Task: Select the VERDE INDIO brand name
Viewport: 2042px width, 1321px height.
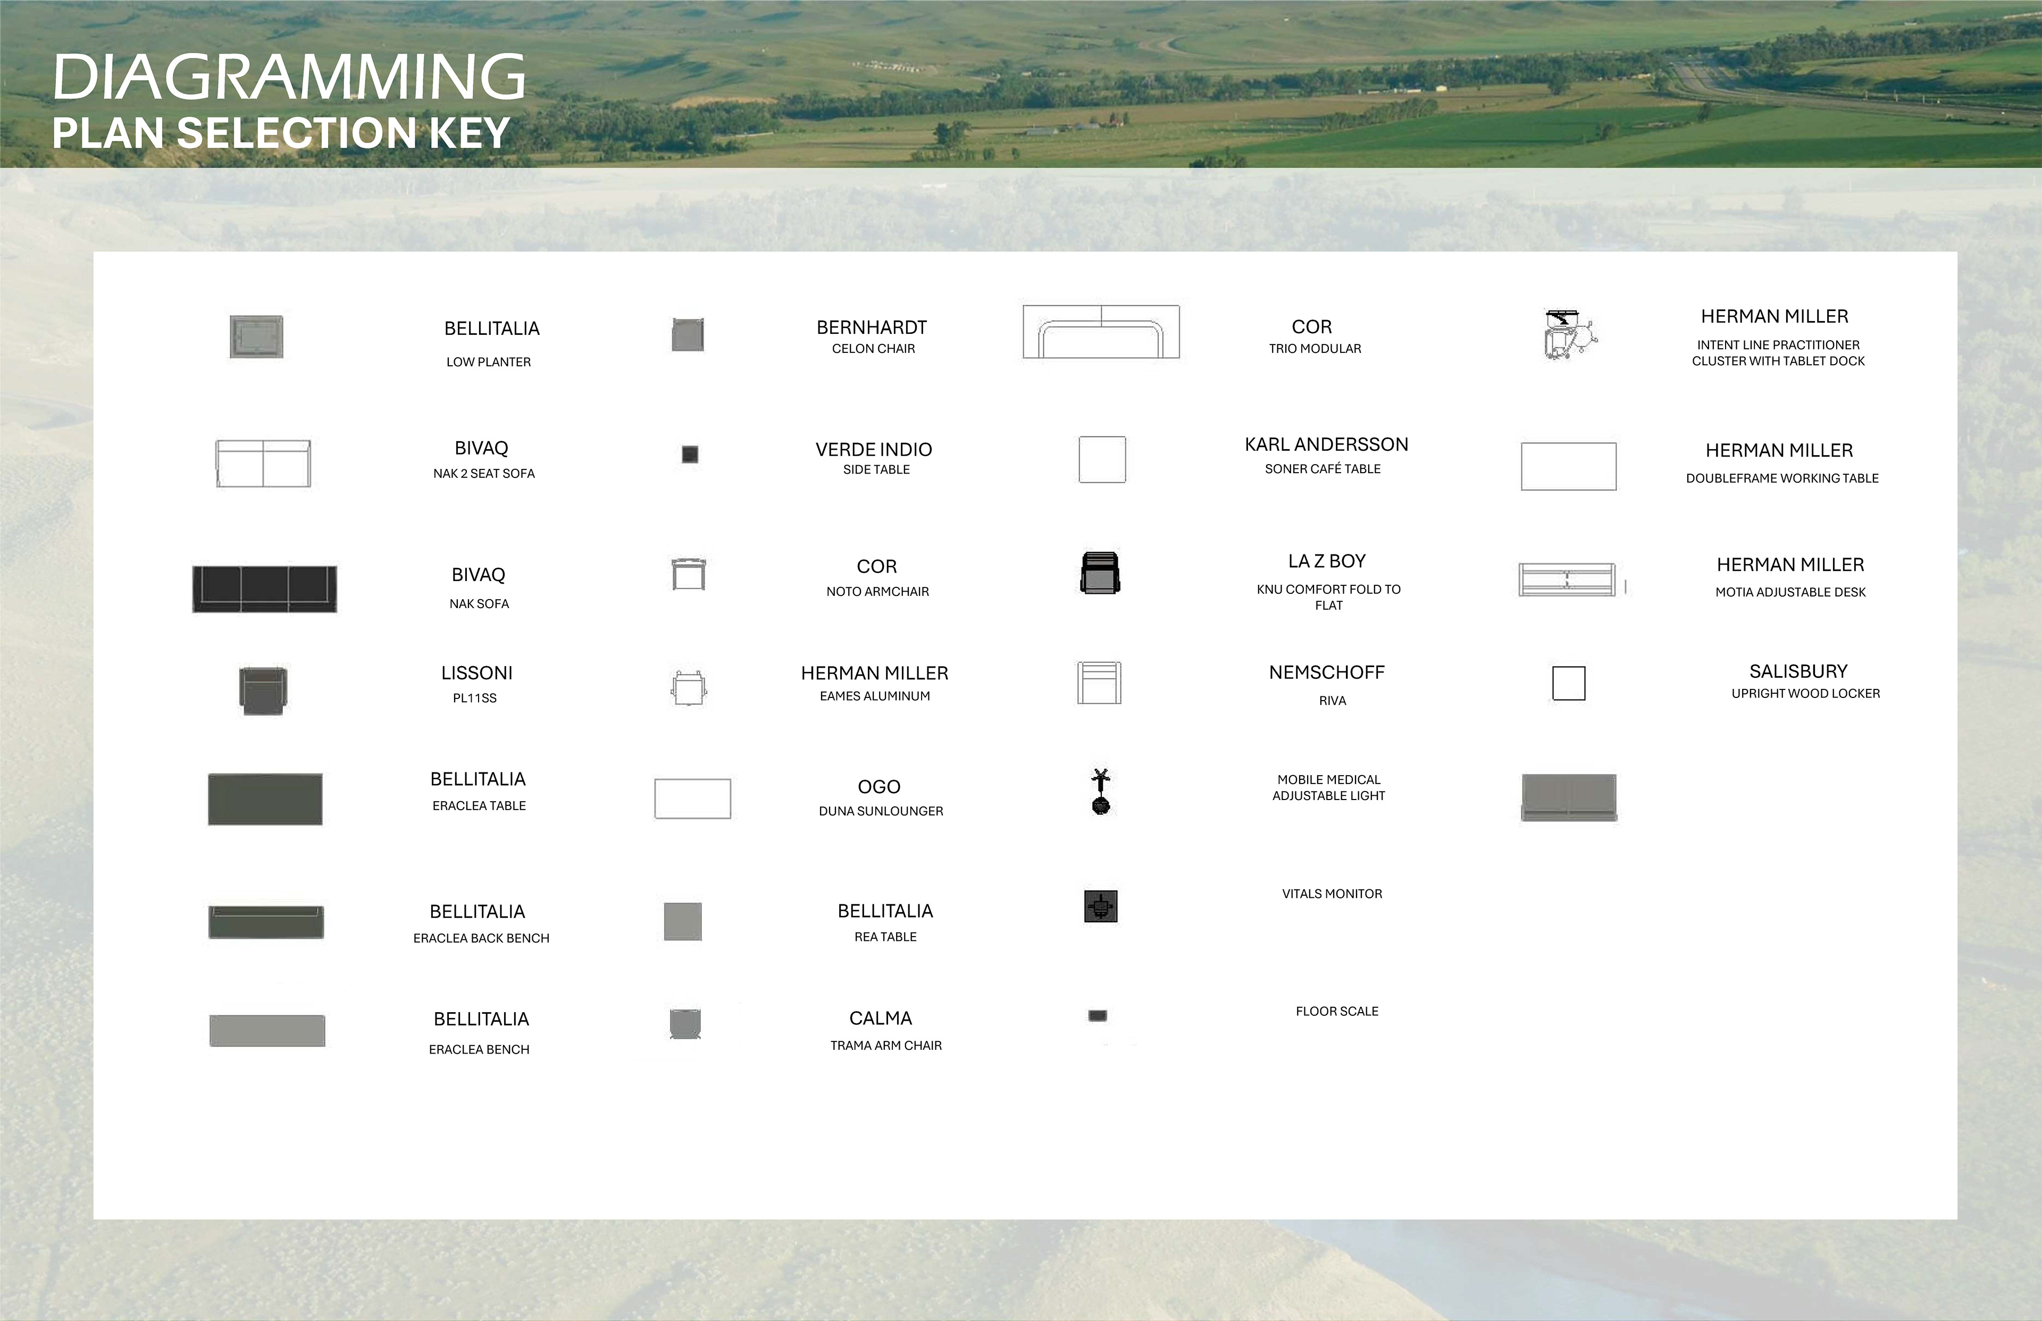Action: (873, 450)
